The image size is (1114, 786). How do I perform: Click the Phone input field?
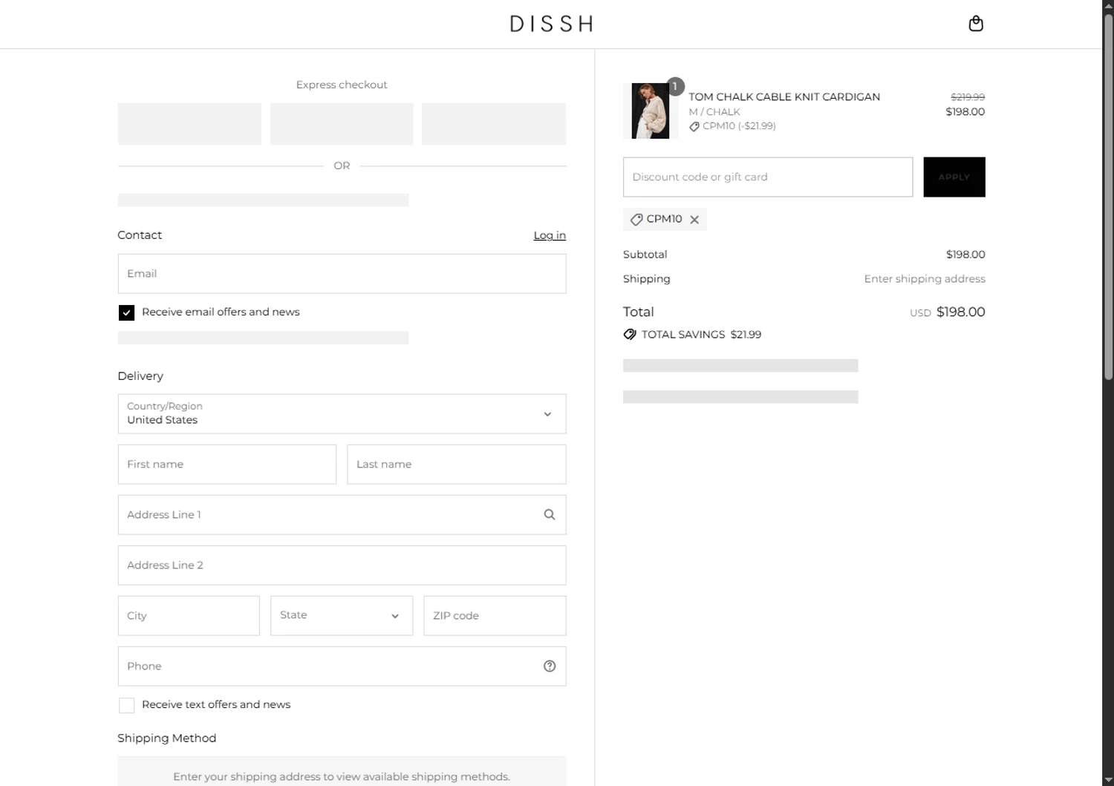point(342,666)
